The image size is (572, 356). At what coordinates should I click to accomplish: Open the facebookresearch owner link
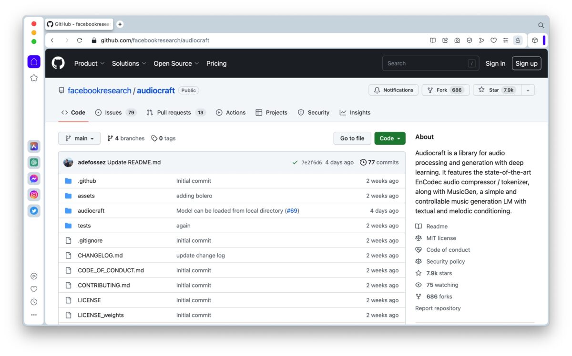click(x=99, y=90)
